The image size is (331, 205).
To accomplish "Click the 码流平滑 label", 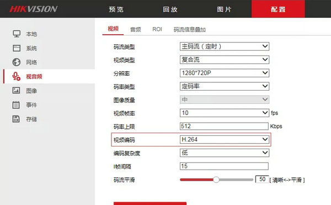I will click(x=124, y=180).
